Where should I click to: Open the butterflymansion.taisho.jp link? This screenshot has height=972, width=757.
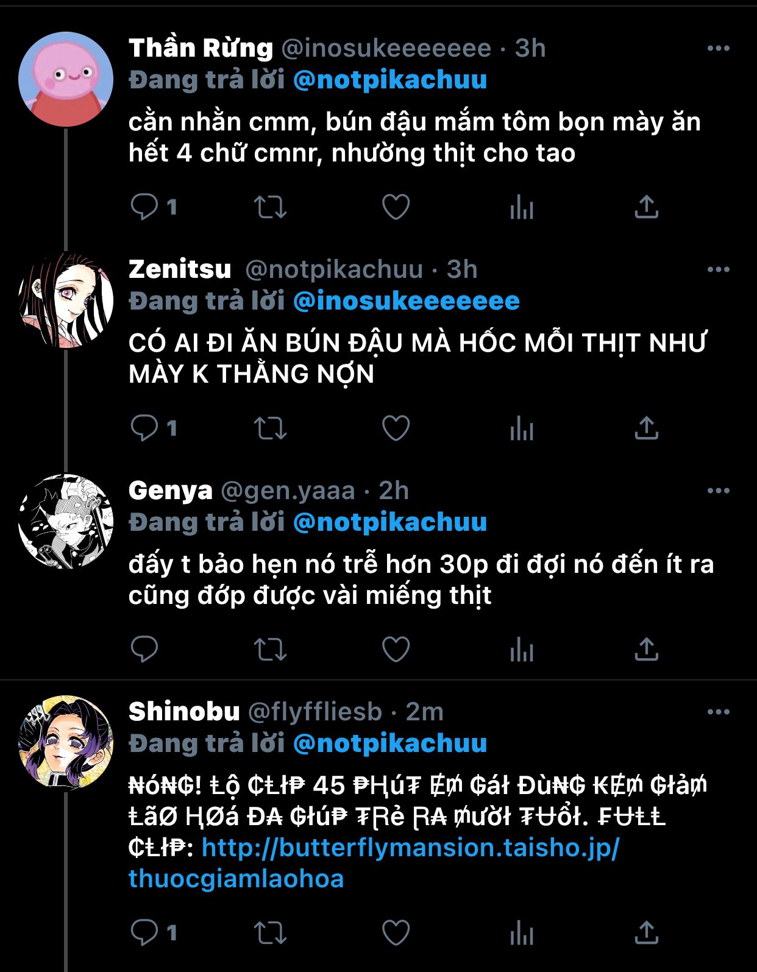coord(374,863)
